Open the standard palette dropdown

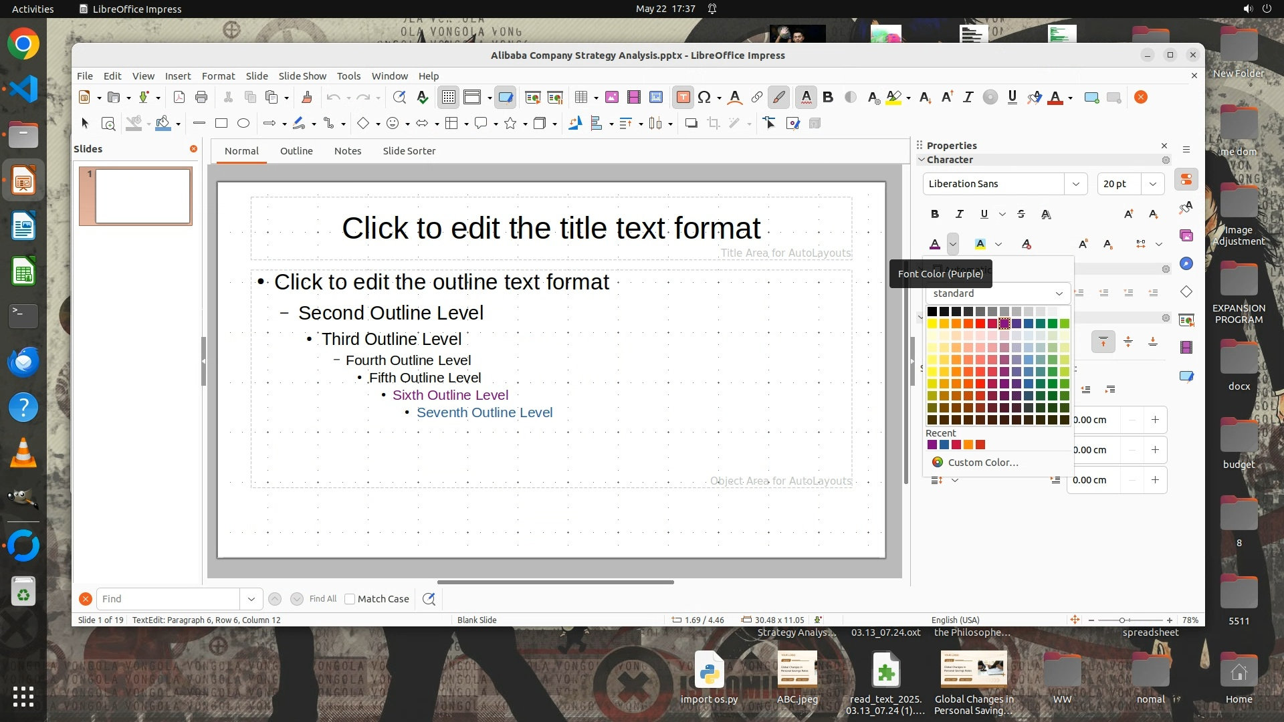1059,293
